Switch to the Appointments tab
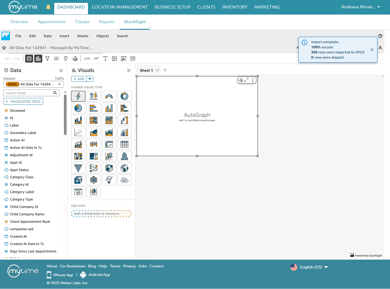The height and width of the screenshot is (289, 390). 52,22
